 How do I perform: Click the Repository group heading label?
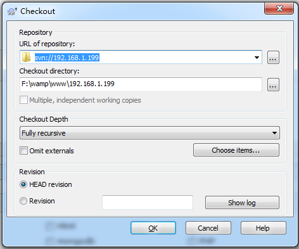[35, 32]
